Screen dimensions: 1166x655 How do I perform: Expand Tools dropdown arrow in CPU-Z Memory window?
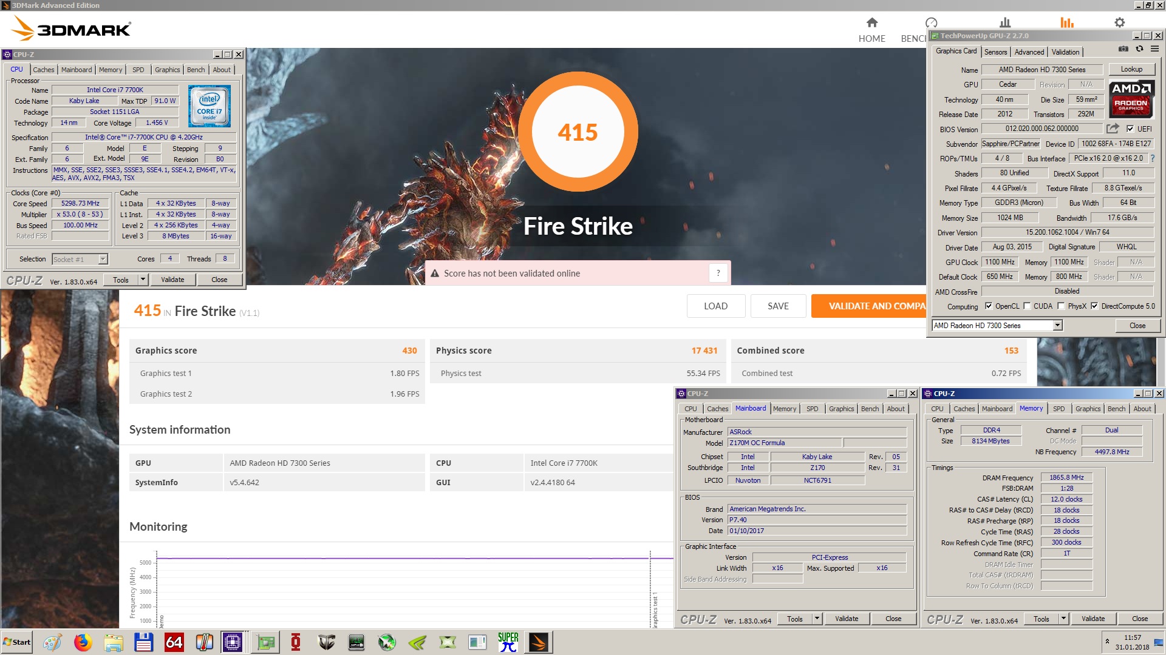click(x=1063, y=619)
